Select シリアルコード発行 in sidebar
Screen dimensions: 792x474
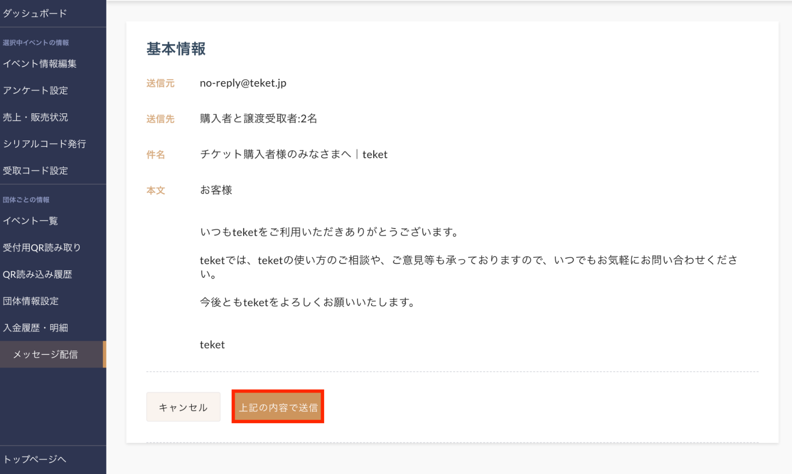click(44, 144)
